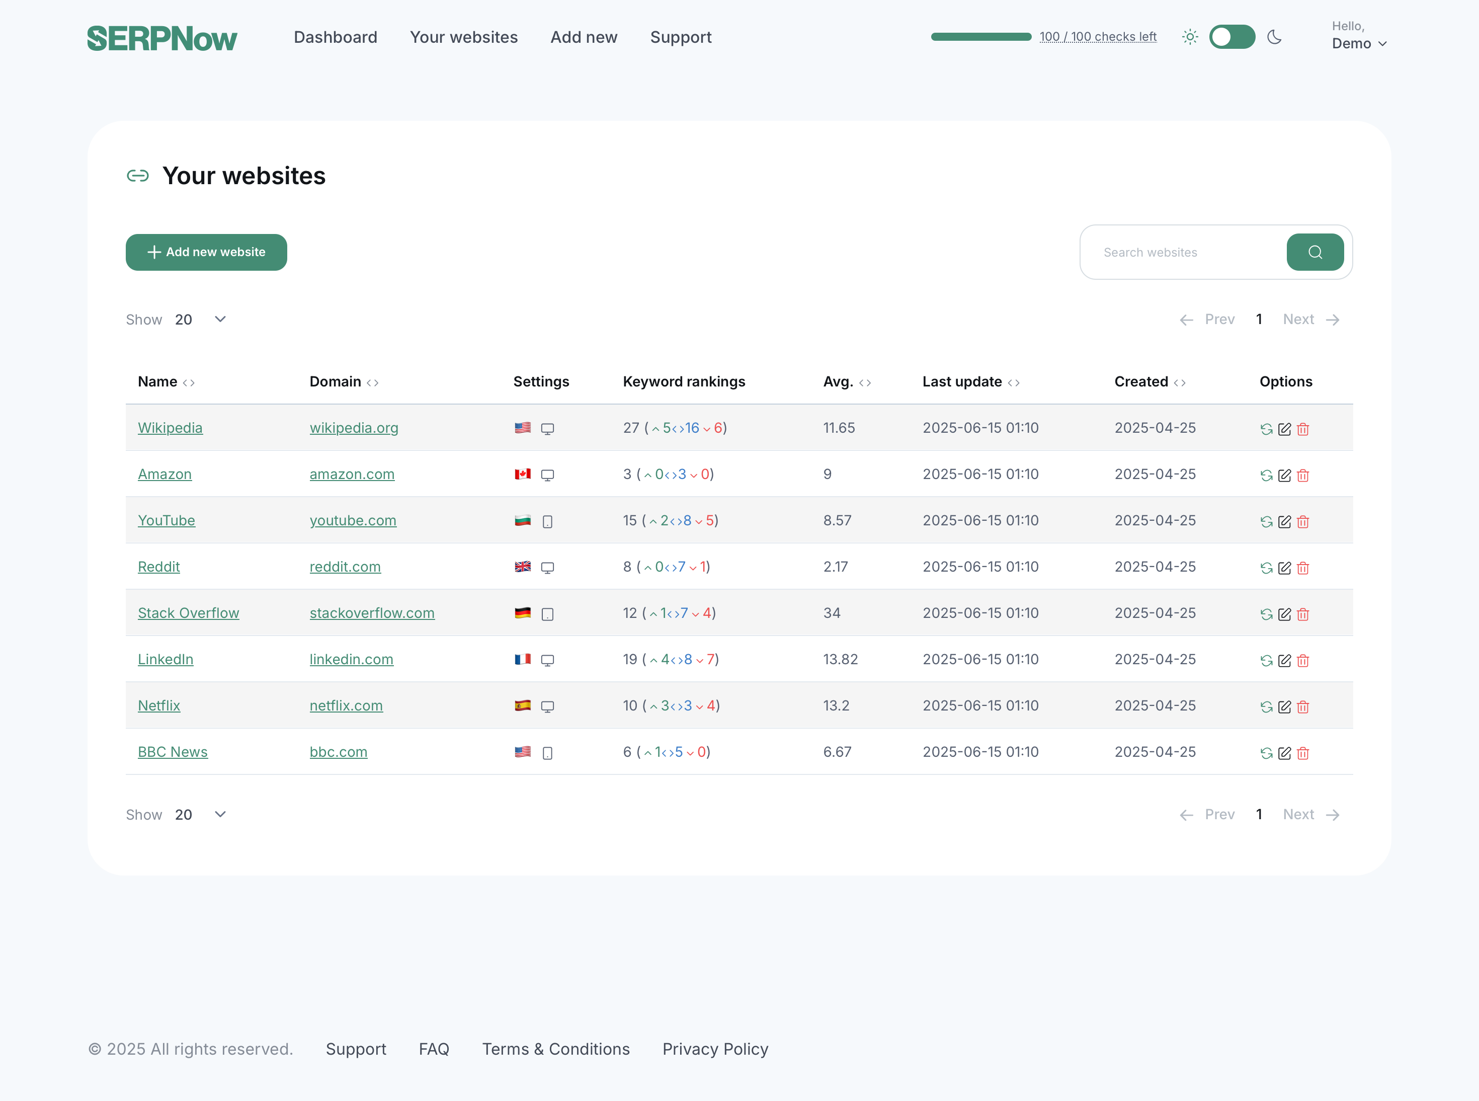This screenshot has width=1479, height=1101.
Task: Open the bottom Show 20 dropdown
Action: click(201, 814)
